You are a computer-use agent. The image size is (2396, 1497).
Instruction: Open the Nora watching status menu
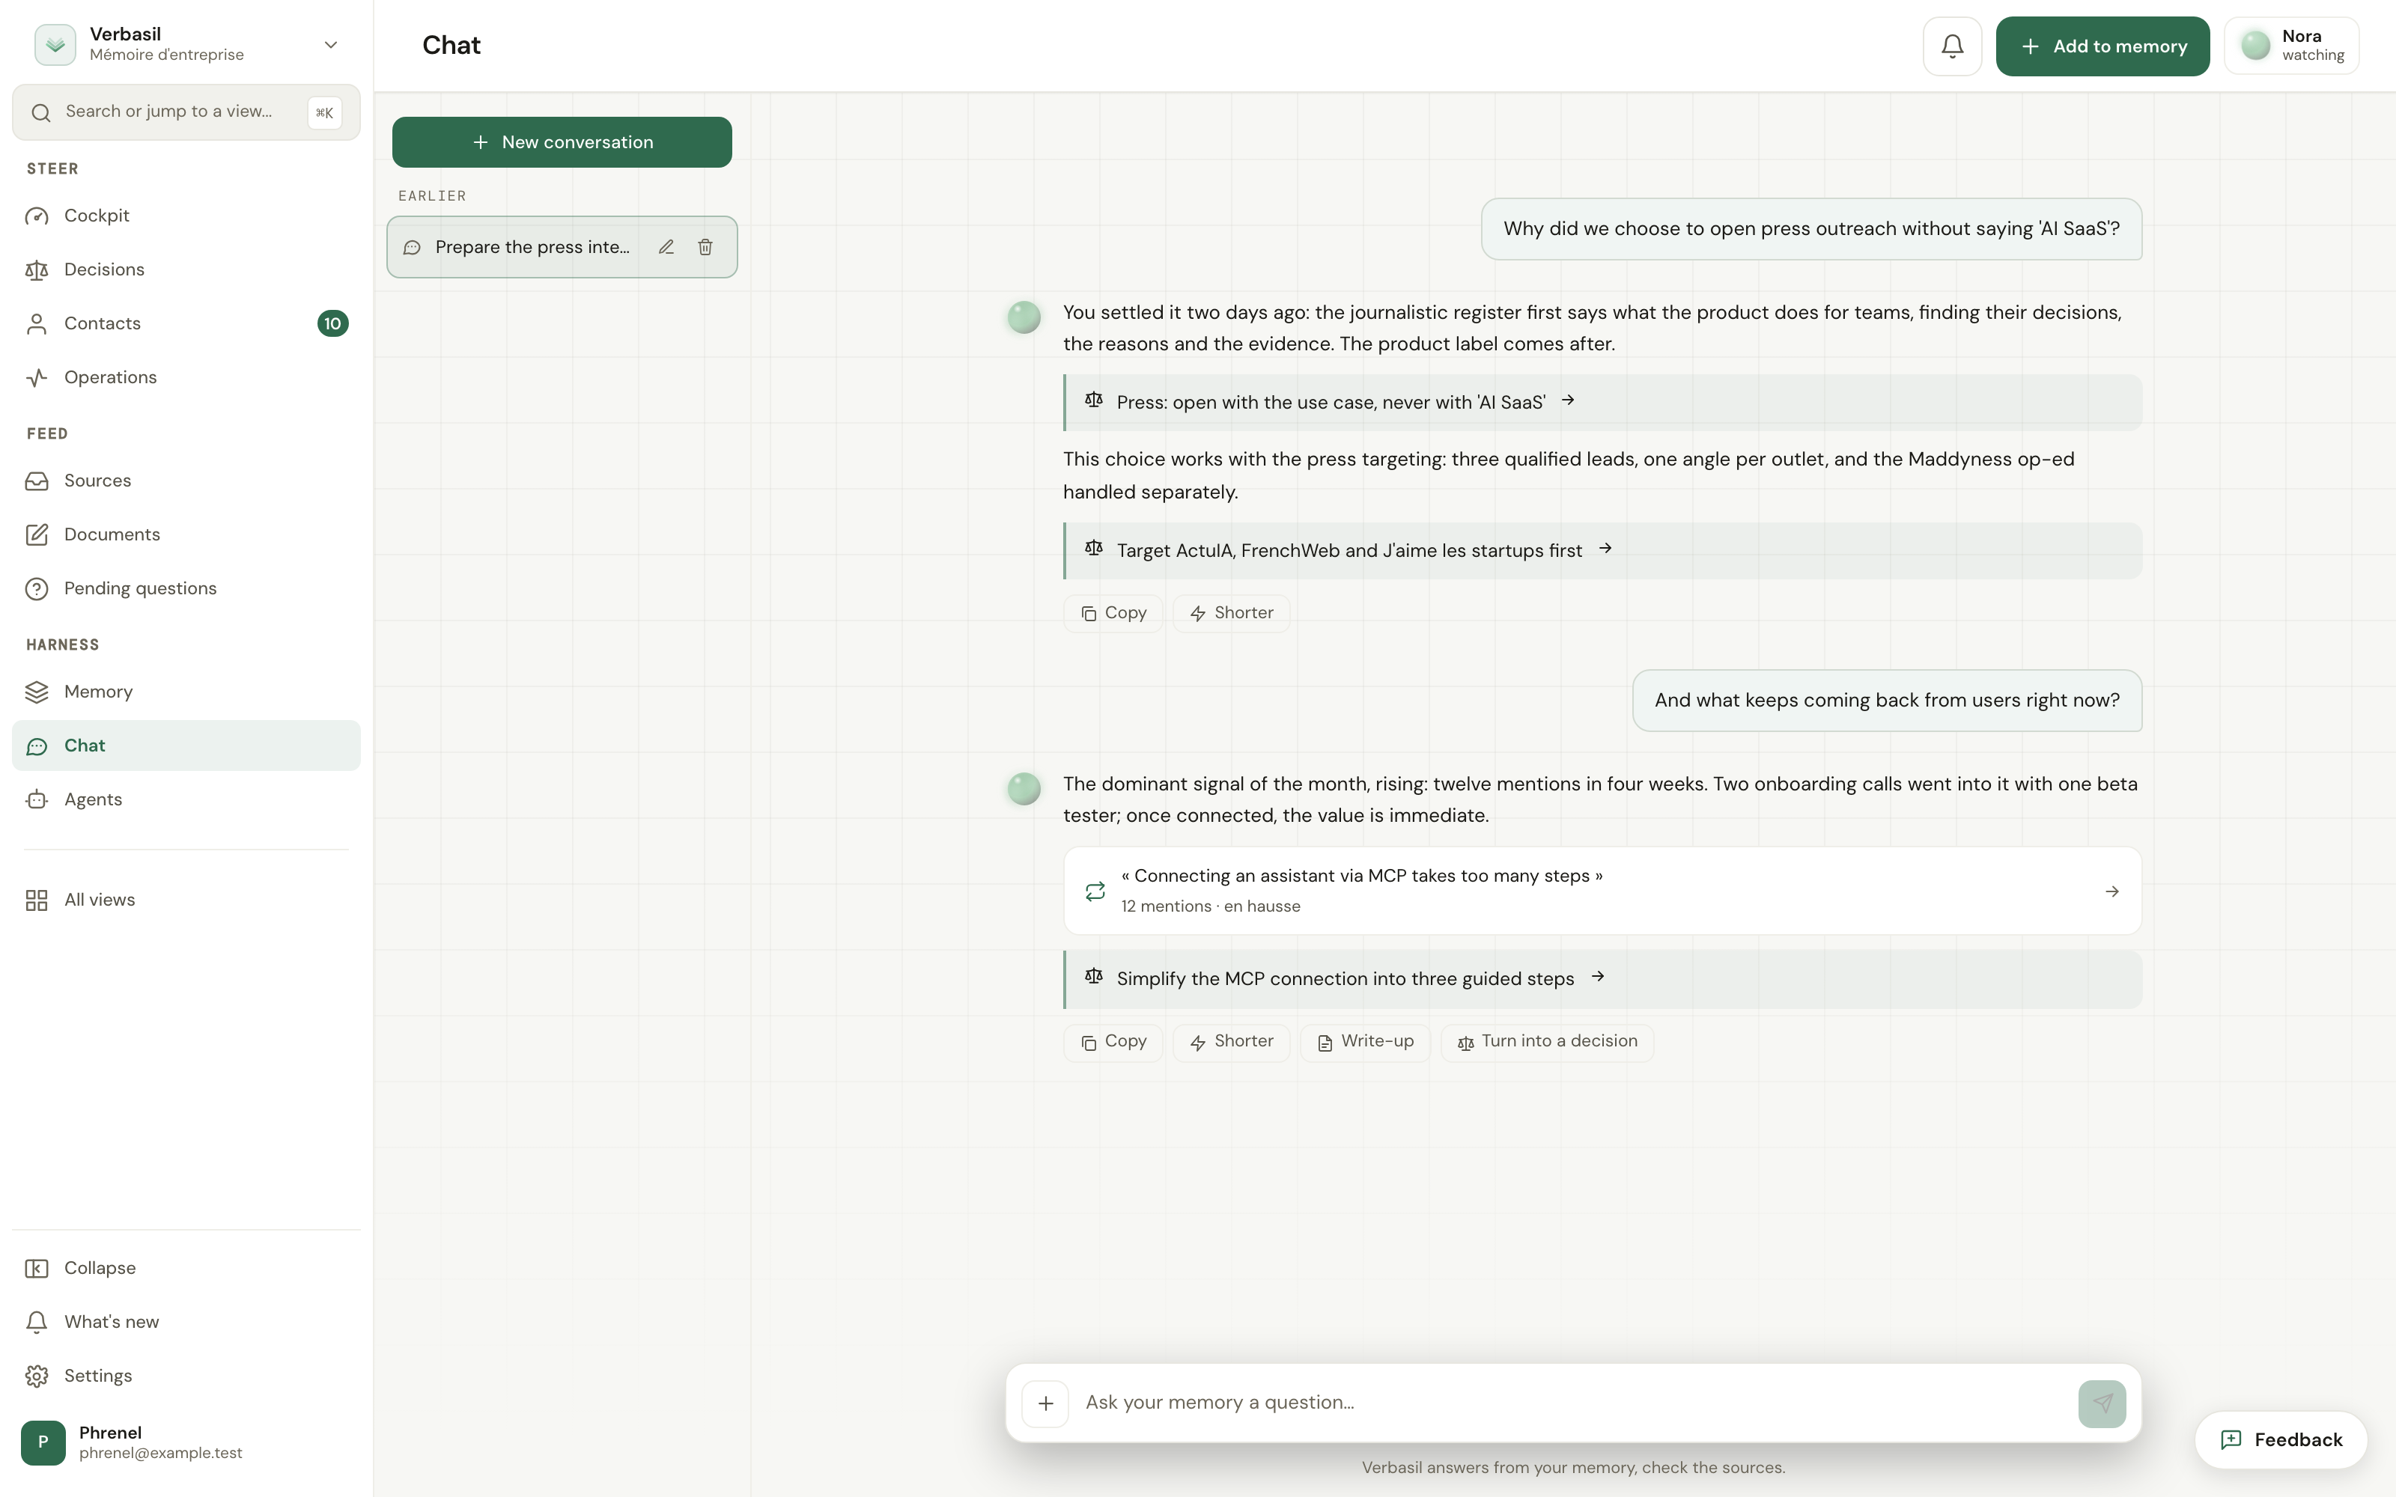click(x=2291, y=46)
